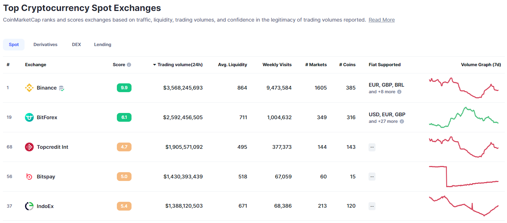Click info icon beside BitForex's '+27 more'
The image size is (507, 223).
402,121
